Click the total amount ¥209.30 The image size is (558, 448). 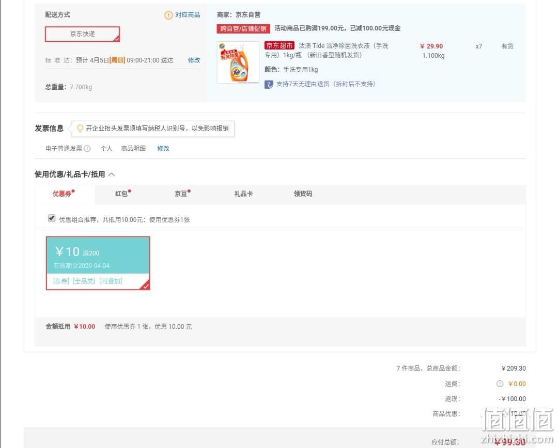coord(514,369)
